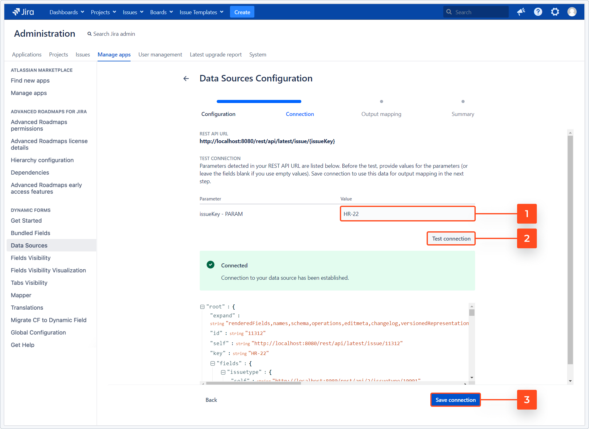Image resolution: width=589 pixels, height=429 pixels.
Task: Click the magnifier icon in Search Jira admin
Action: (90, 34)
